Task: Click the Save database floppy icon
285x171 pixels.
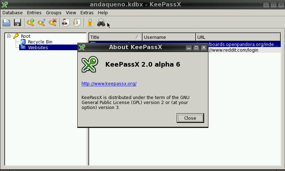Action: pyautogui.click(x=17, y=22)
